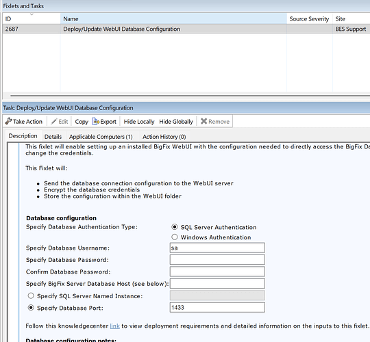Click the Take Action wrench icon
The image size is (370, 342).
(x=8, y=121)
